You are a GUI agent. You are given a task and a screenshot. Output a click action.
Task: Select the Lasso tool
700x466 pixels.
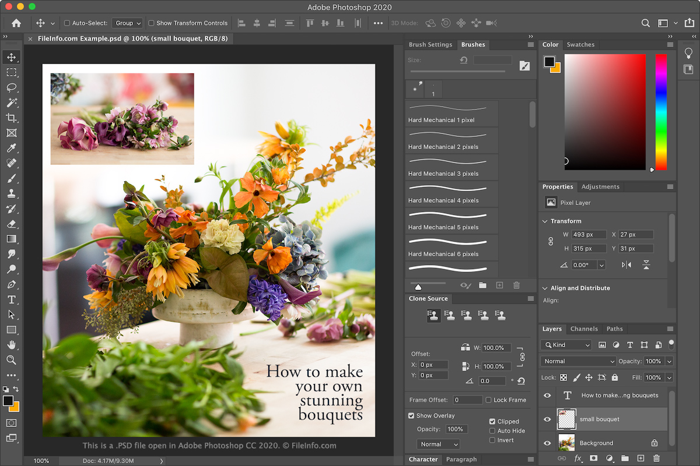click(x=11, y=87)
